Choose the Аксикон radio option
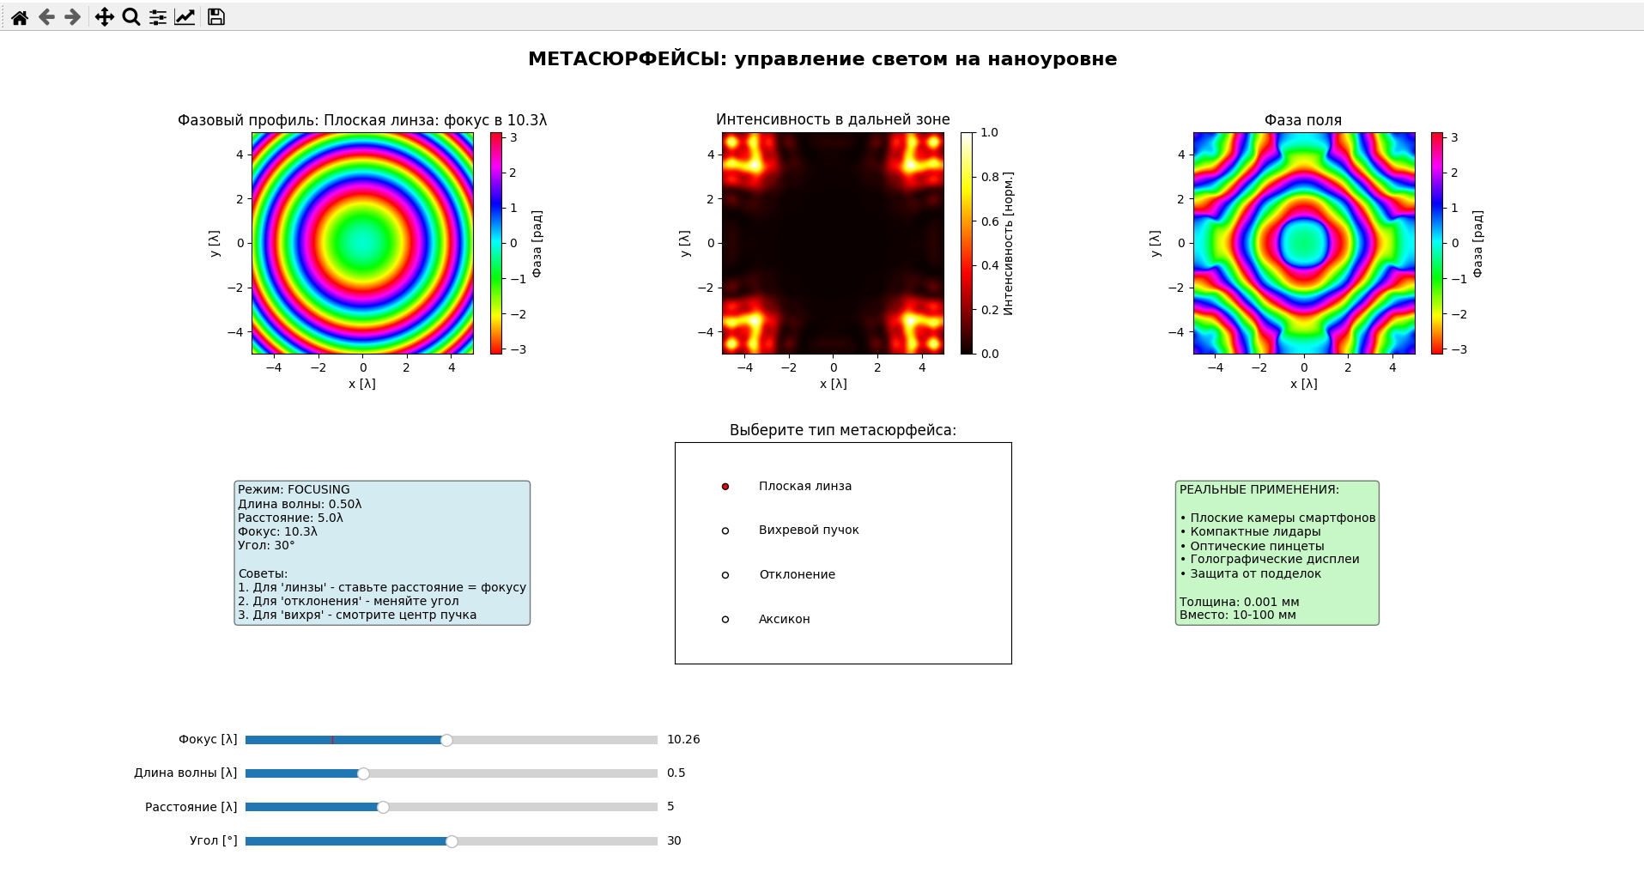The image size is (1644, 873). tap(725, 620)
